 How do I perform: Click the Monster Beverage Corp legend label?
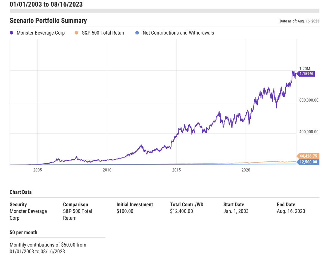[x=41, y=33]
